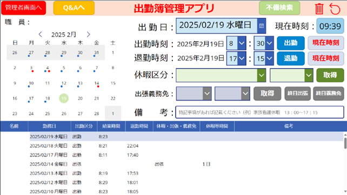Click the 勤務日 column header

pyautogui.click(x=49, y=126)
